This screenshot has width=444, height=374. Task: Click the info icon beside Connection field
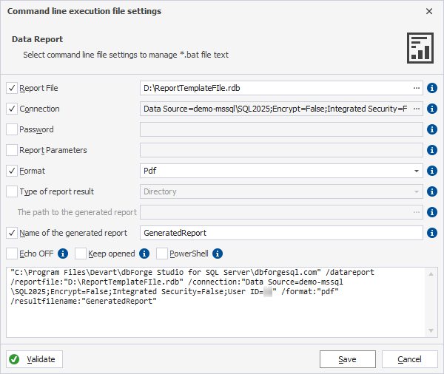pyautogui.click(x=432, y=109)
